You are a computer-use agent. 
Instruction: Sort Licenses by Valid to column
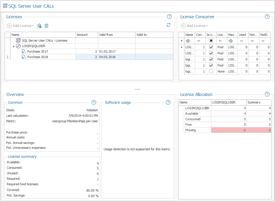154,35
